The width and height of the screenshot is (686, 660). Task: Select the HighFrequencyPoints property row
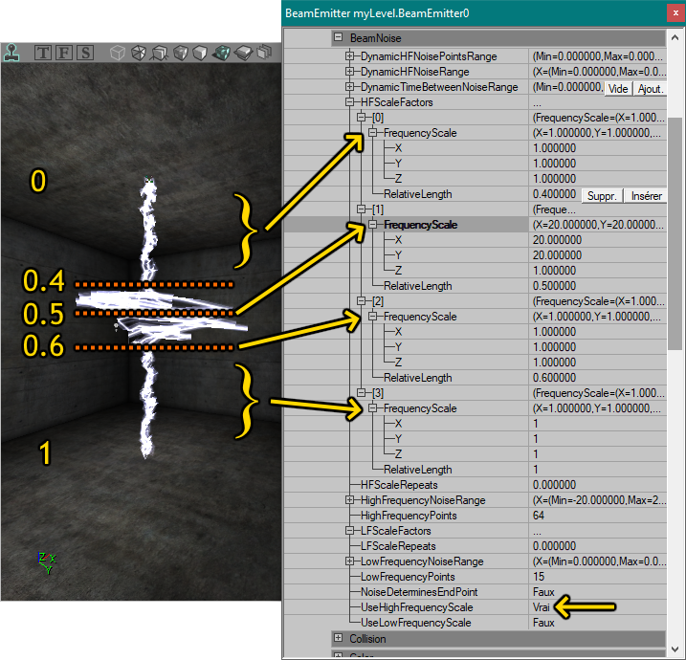coord(476,516)
